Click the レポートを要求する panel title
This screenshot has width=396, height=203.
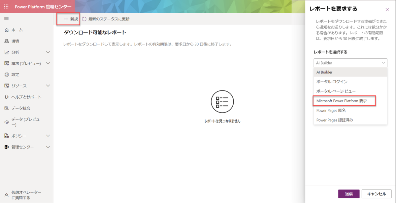(x=333, y=9)
